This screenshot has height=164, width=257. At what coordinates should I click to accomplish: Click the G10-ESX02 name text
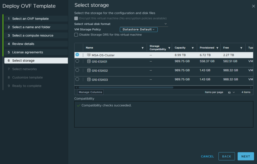pyautogui.click(x=100, y=71)
